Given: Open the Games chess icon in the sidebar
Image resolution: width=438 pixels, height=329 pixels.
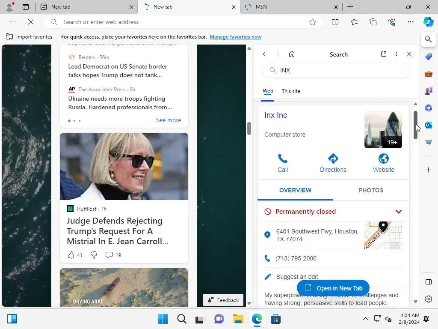Looking at the screenshot, I should point(428,91).
